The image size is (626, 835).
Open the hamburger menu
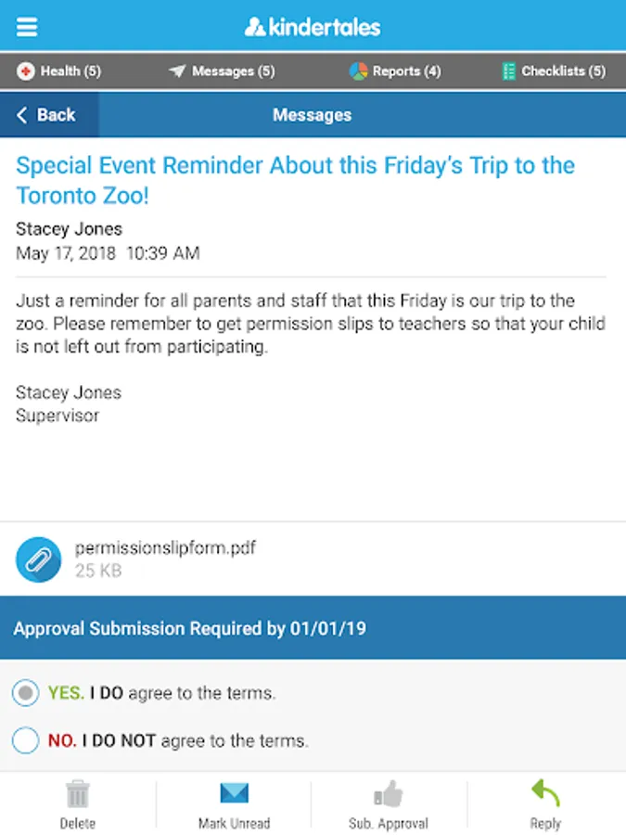pos(27,26)
